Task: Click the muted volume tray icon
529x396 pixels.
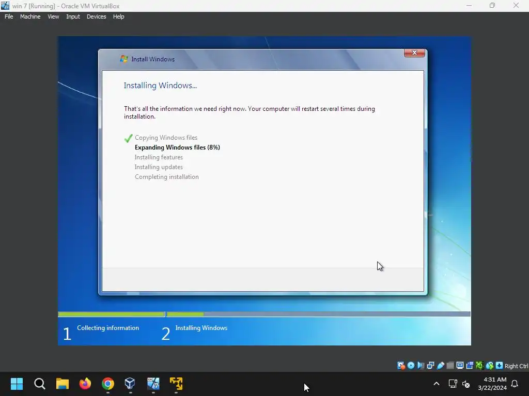Action: tap(466, 384)
